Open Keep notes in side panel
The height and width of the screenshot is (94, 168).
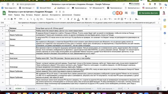tap(165, 27)
